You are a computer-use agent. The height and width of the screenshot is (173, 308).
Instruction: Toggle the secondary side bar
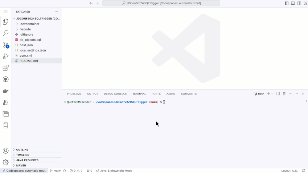tap(299, 3)
